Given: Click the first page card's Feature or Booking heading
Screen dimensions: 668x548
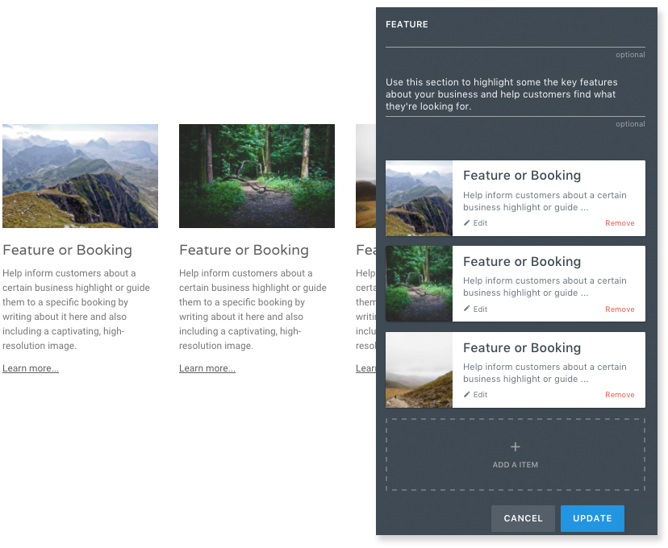Looking at the screenshot, I should coord(67,250).
